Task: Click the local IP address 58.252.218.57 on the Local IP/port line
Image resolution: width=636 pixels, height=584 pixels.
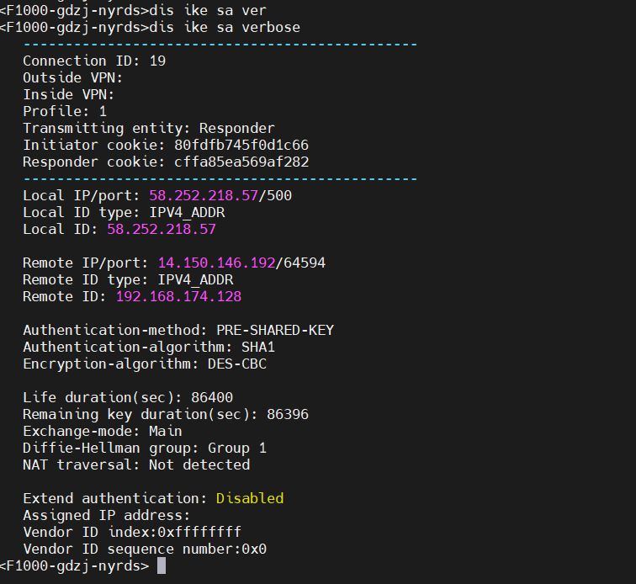Action: [x=204, y=195]
